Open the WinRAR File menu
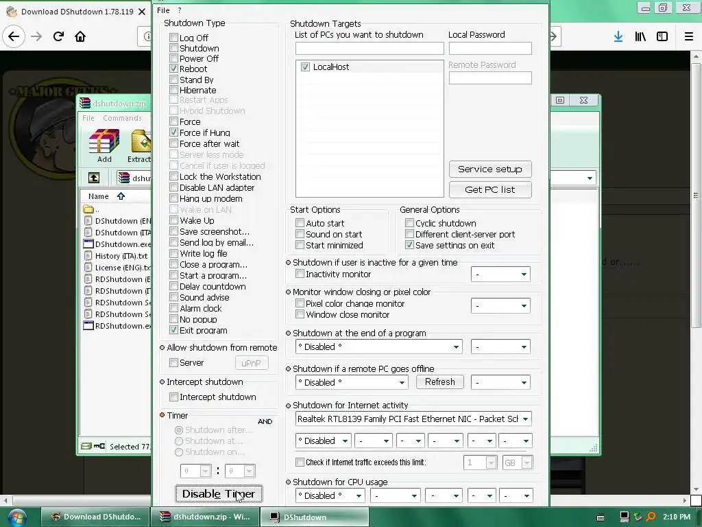 pos(88,118)
